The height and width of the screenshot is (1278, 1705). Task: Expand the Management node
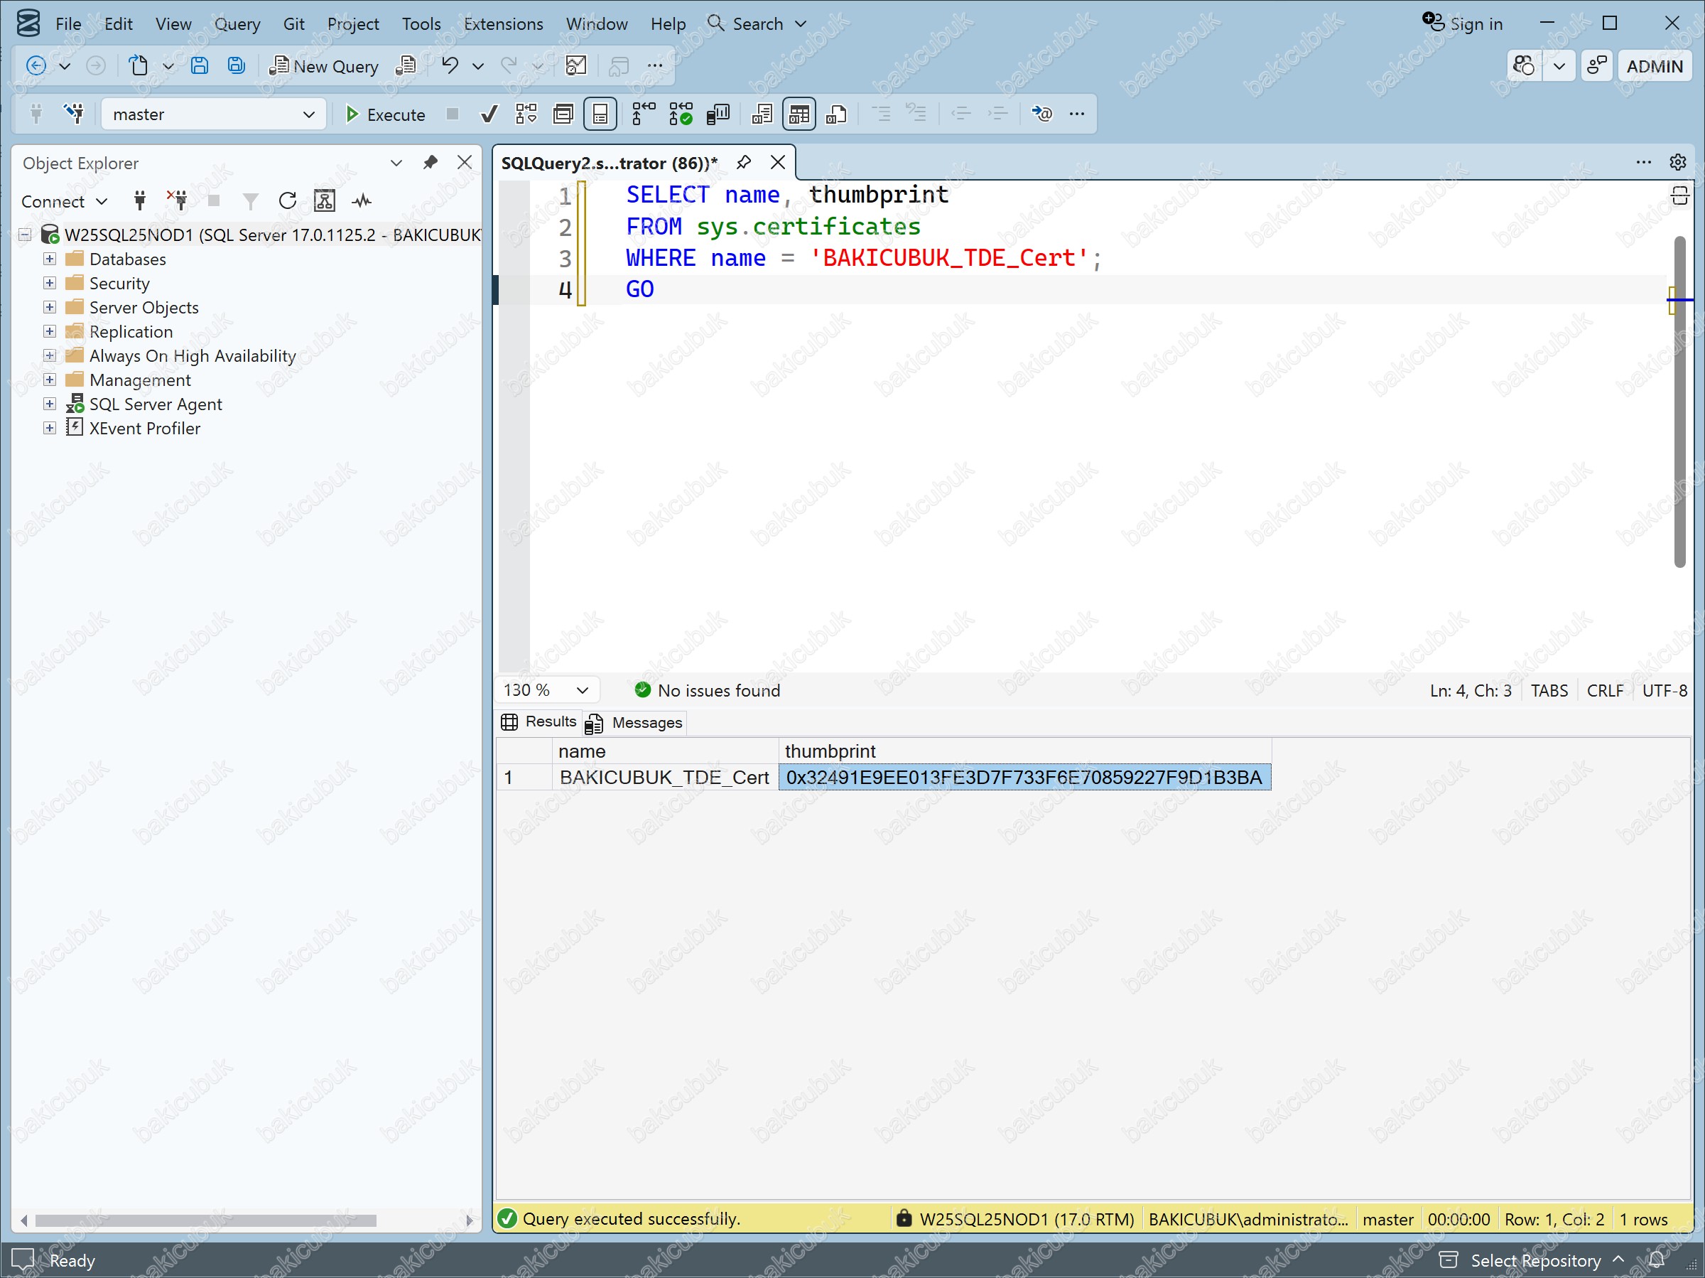pyautogui.click(x=49, y=380)
